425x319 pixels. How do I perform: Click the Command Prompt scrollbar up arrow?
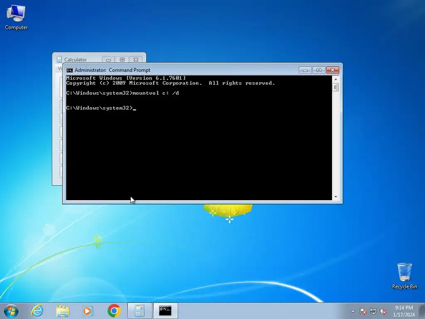[x=335, y=79]
